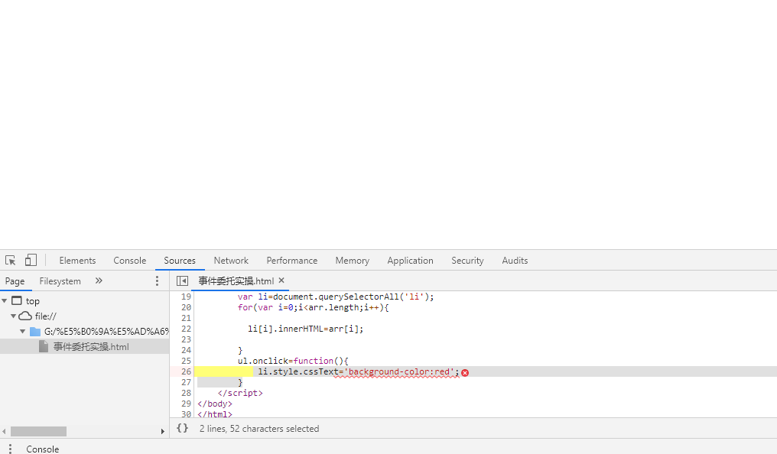Set breakpoint on line number 26
This screenshot has height=454, width=777.
coord(186,371)
